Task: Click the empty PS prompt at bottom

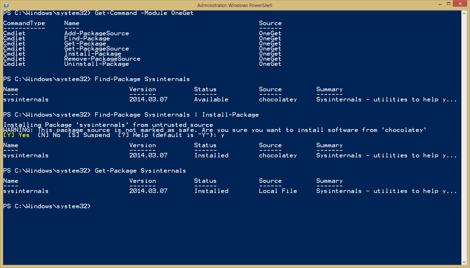Action: click(x=47, y=206)
